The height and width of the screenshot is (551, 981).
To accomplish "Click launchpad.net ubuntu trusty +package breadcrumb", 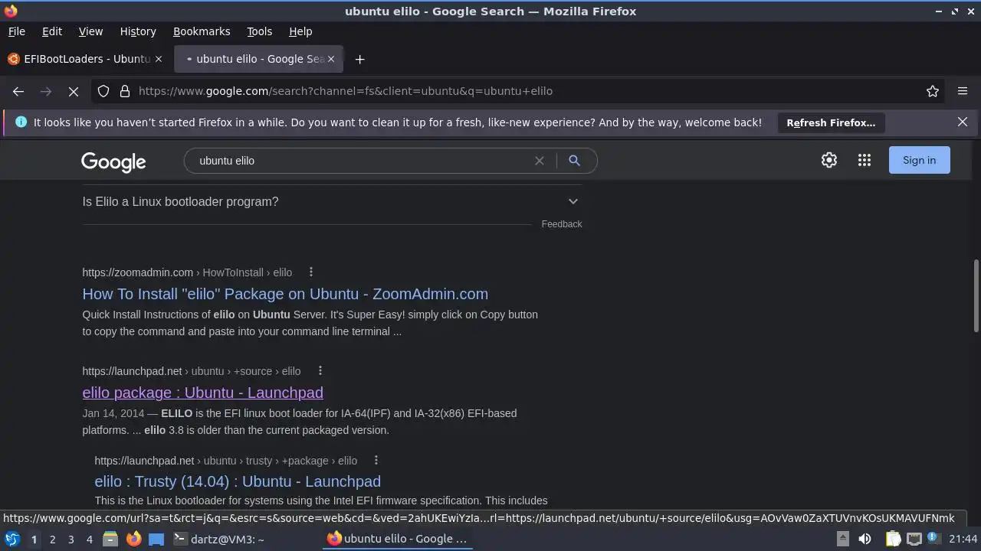I will click(x=226, y=460).
